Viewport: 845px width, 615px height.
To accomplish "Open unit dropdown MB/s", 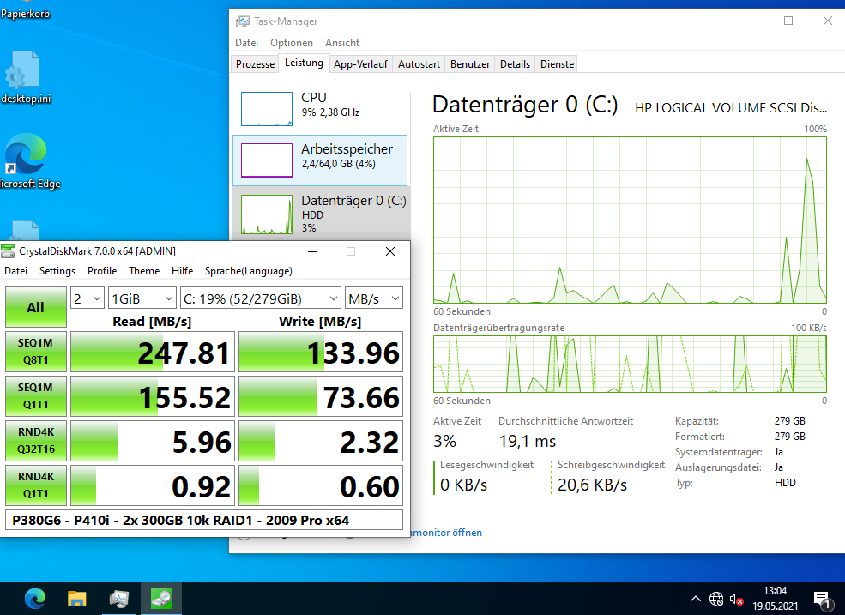I will click(373, 298).
